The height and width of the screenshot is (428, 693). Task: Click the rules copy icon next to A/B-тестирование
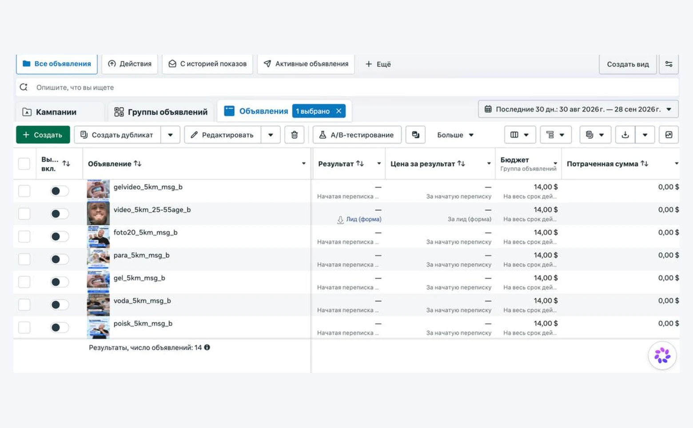pyautogui.click(x=415, y=135)
